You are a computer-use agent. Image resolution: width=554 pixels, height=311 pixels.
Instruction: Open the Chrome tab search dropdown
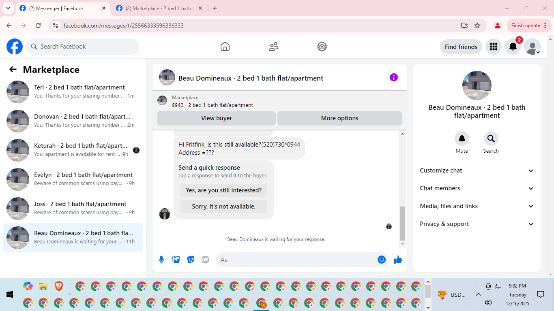click(8, 8)
